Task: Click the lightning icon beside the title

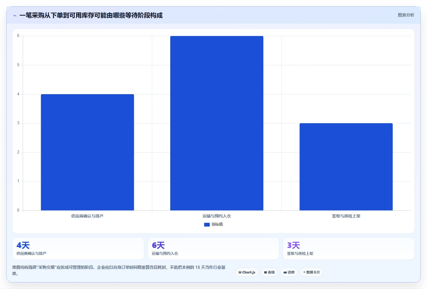Action: coord(15,16)
